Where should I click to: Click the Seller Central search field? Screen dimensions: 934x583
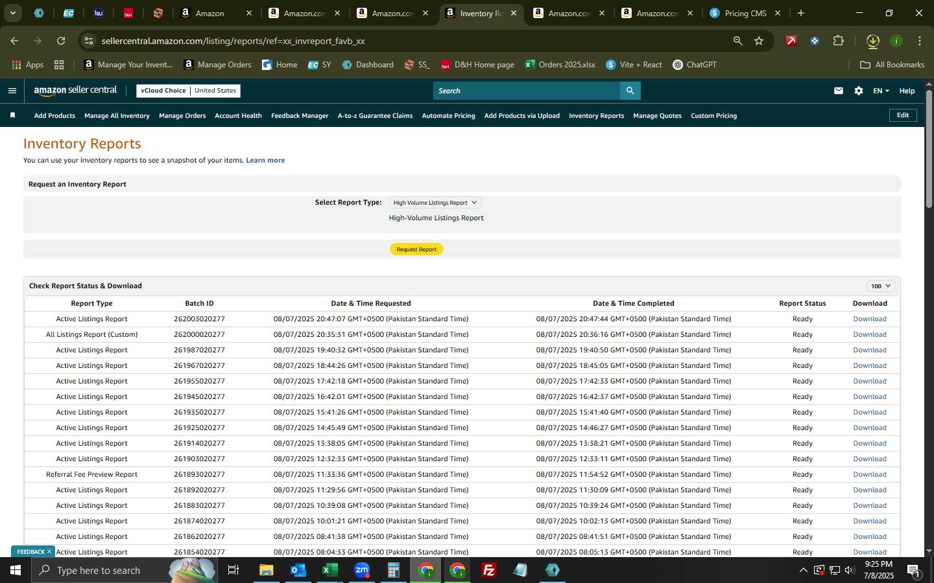pyautogui.click(x=527, y=91)
